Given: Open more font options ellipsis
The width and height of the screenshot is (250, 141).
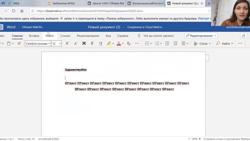Looking at the screenshot, I should pos(137,43).
